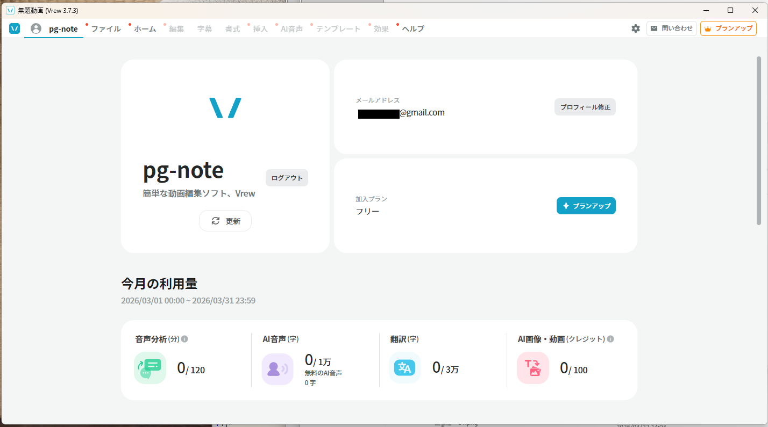The image size is (768, 427).
Task: Click the blue プランアップ button in plan card
Action: (x=586, y=206)
